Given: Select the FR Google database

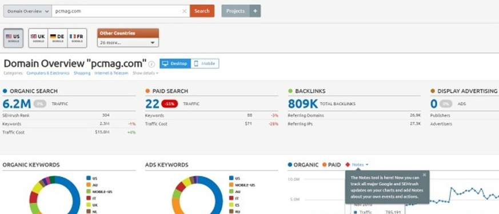Looking at the screenshot, I should click(x=77, y=38).
